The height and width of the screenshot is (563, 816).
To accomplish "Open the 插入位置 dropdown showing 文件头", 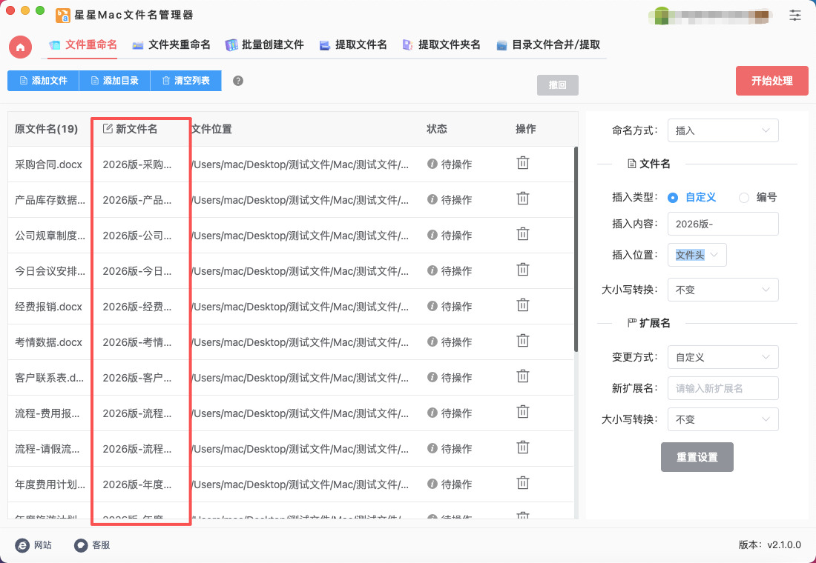I will (x=697, y=255).
